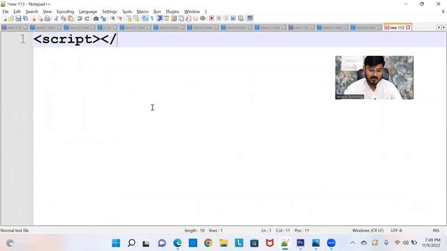Click the red Start Recording macro icon
This screenshot has height=251, width=447.
212,19
